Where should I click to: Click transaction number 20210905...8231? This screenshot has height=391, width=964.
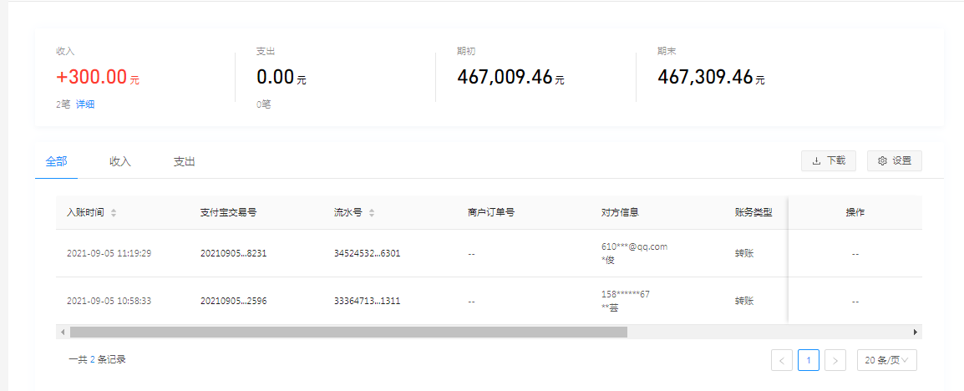click(x=233, y=253)
